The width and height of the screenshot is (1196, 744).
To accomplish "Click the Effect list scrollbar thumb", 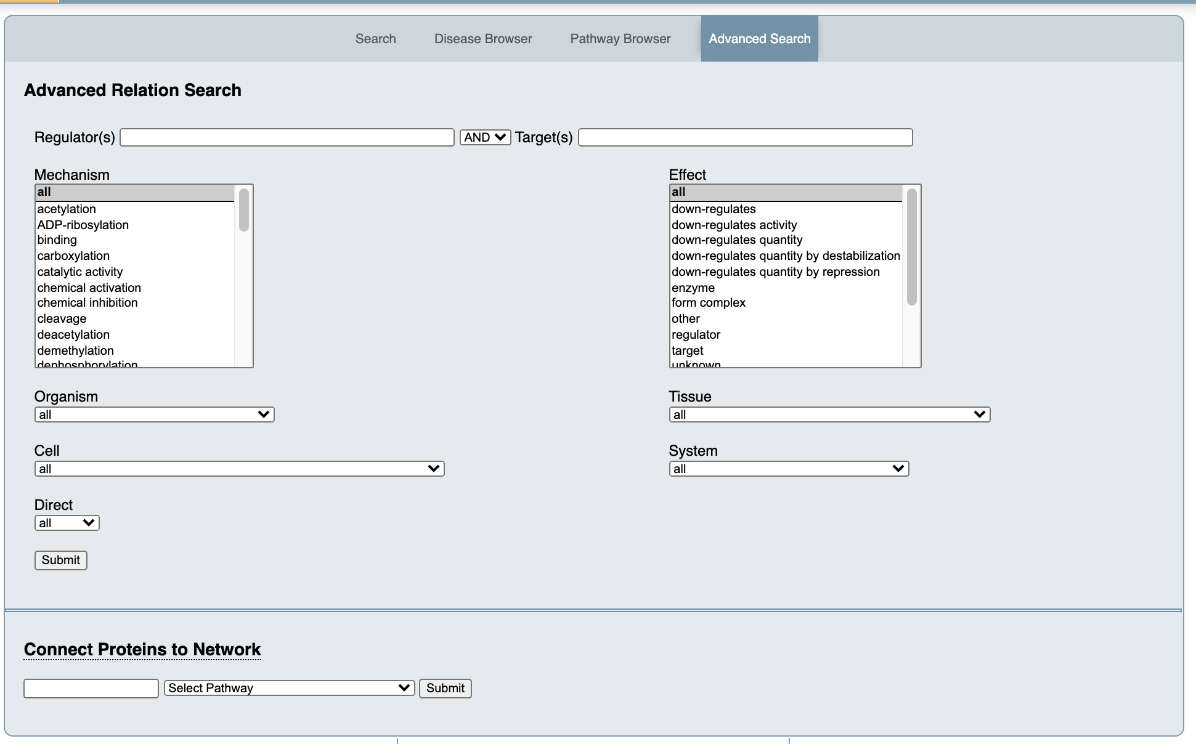I will click(912, 247).
